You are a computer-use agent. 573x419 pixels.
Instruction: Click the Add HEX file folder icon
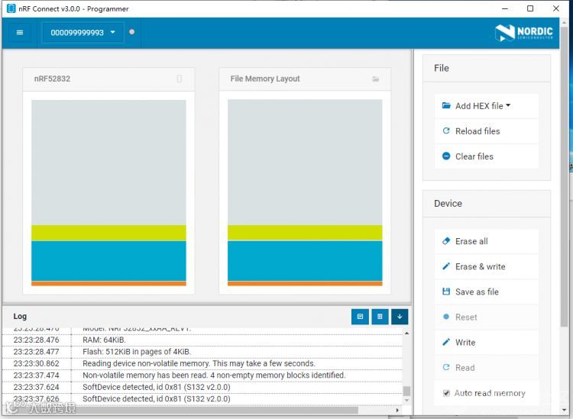tap(446, 105)
